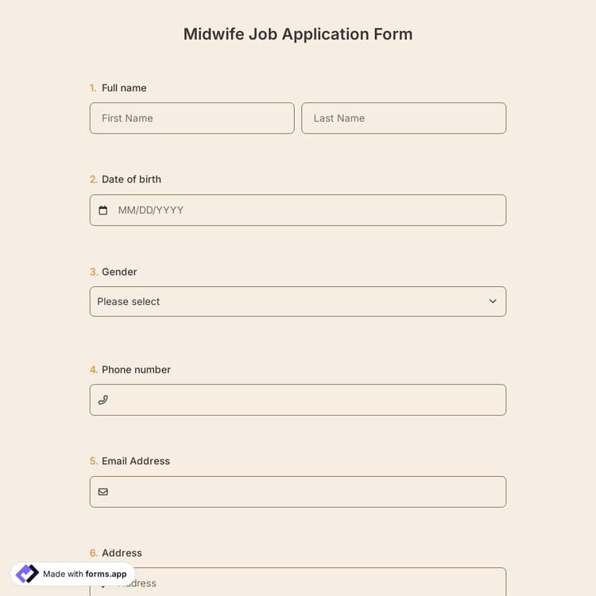Click the 'Phone number' question label
596x596 pixels.
click(x=136, y=370)
